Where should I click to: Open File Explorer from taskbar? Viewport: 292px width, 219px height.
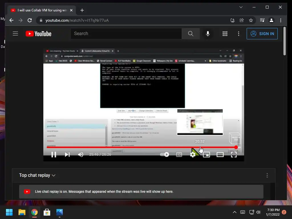tap(22, 212)
